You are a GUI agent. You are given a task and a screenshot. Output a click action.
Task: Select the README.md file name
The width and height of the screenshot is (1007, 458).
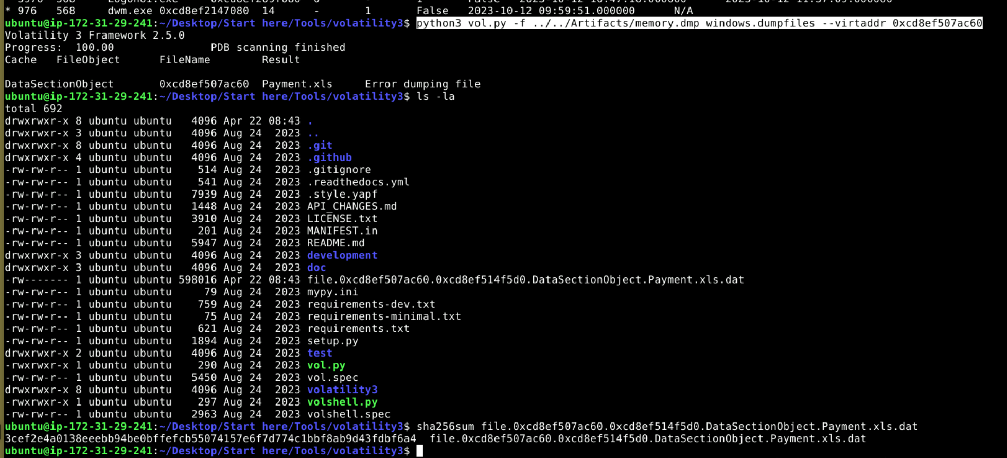point(335,243)
